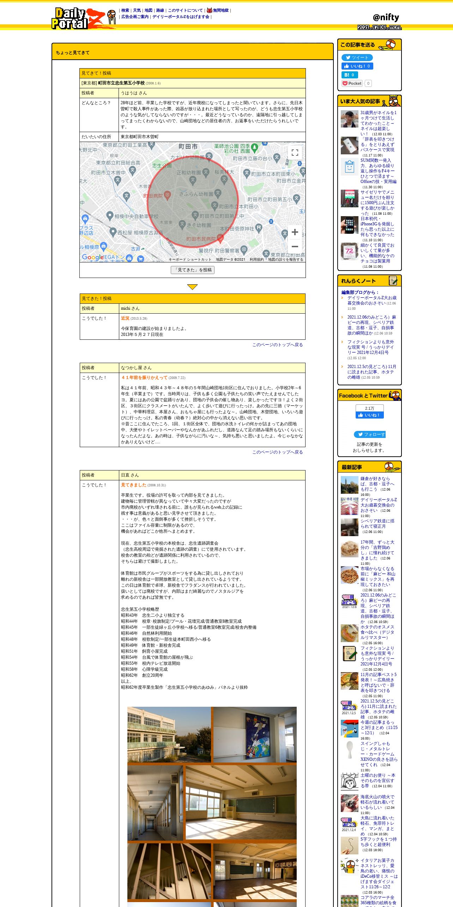
Task: Click thumbnail of iPhone3G article
Action: coord(349,225)
